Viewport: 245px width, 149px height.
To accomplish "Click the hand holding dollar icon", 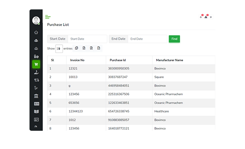I will (x=36, y=72).
